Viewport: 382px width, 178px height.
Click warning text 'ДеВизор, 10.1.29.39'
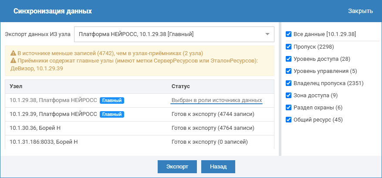coord(37,69)
